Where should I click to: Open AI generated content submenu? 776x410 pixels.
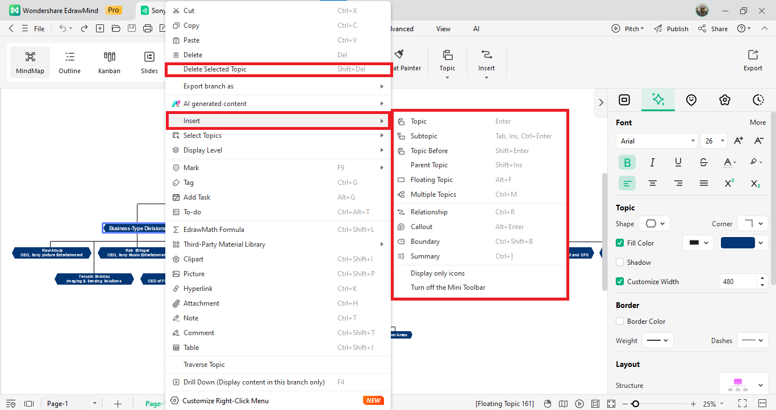(x=278, y=104)
